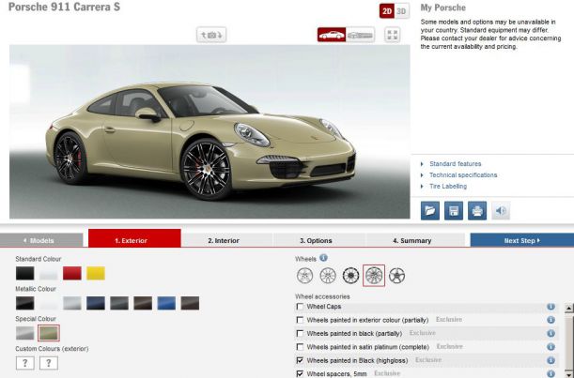Pick the last anthracite metallic colour swatch
The height and width of the screenshot is (378, 574).
pos(190,303)
